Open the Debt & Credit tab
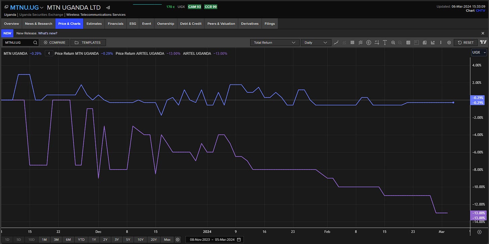Image resolution: width=489 pixels, height=244 pixels. point(191,23)
